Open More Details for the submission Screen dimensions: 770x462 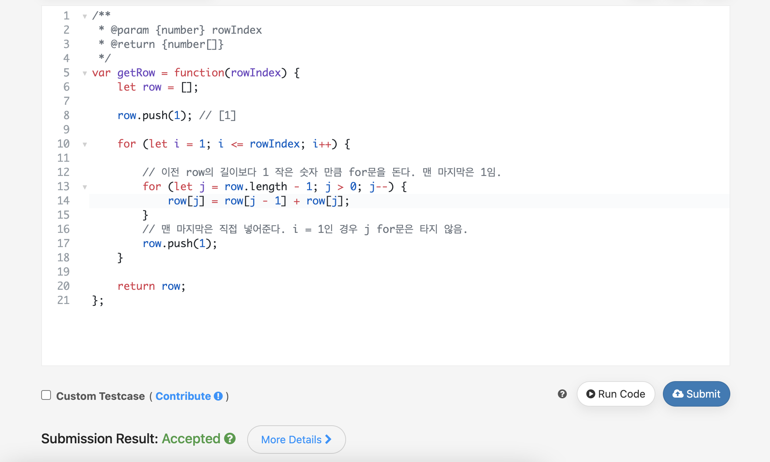[296, 439]
